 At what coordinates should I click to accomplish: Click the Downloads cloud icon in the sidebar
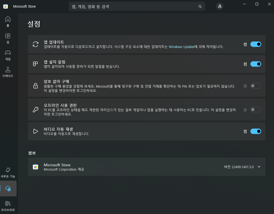point(8,189)
